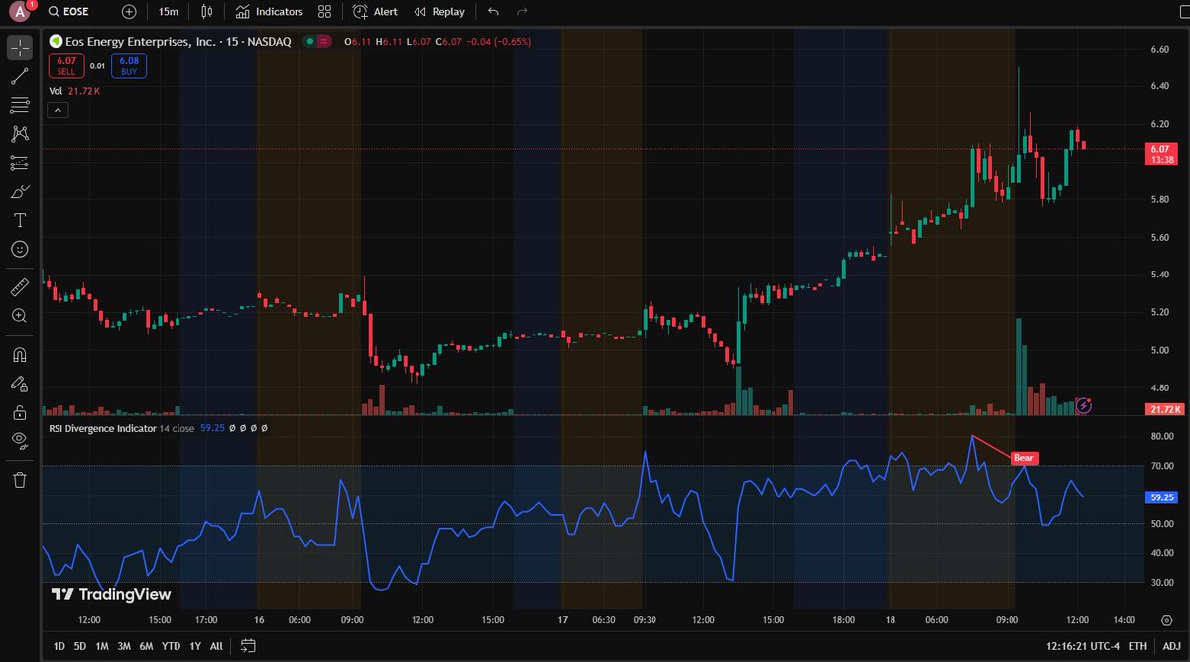Remove drawings with the trash icon
The height and width of the screenshot is (662, 1190).
pyautogui.click(x=20, y=480)
